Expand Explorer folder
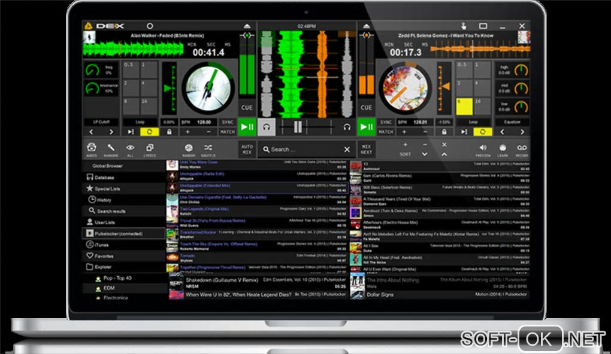Screen dimensions: 611x354 tap(123, 267)
